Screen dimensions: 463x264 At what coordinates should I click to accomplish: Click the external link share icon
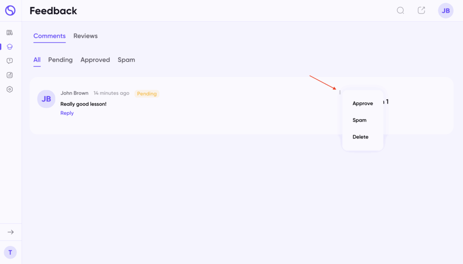(421, 10)
